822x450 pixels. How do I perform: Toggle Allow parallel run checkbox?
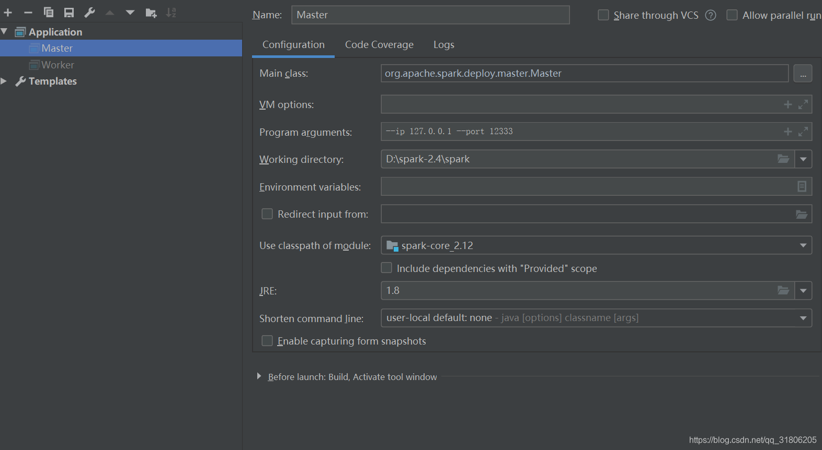732,15
